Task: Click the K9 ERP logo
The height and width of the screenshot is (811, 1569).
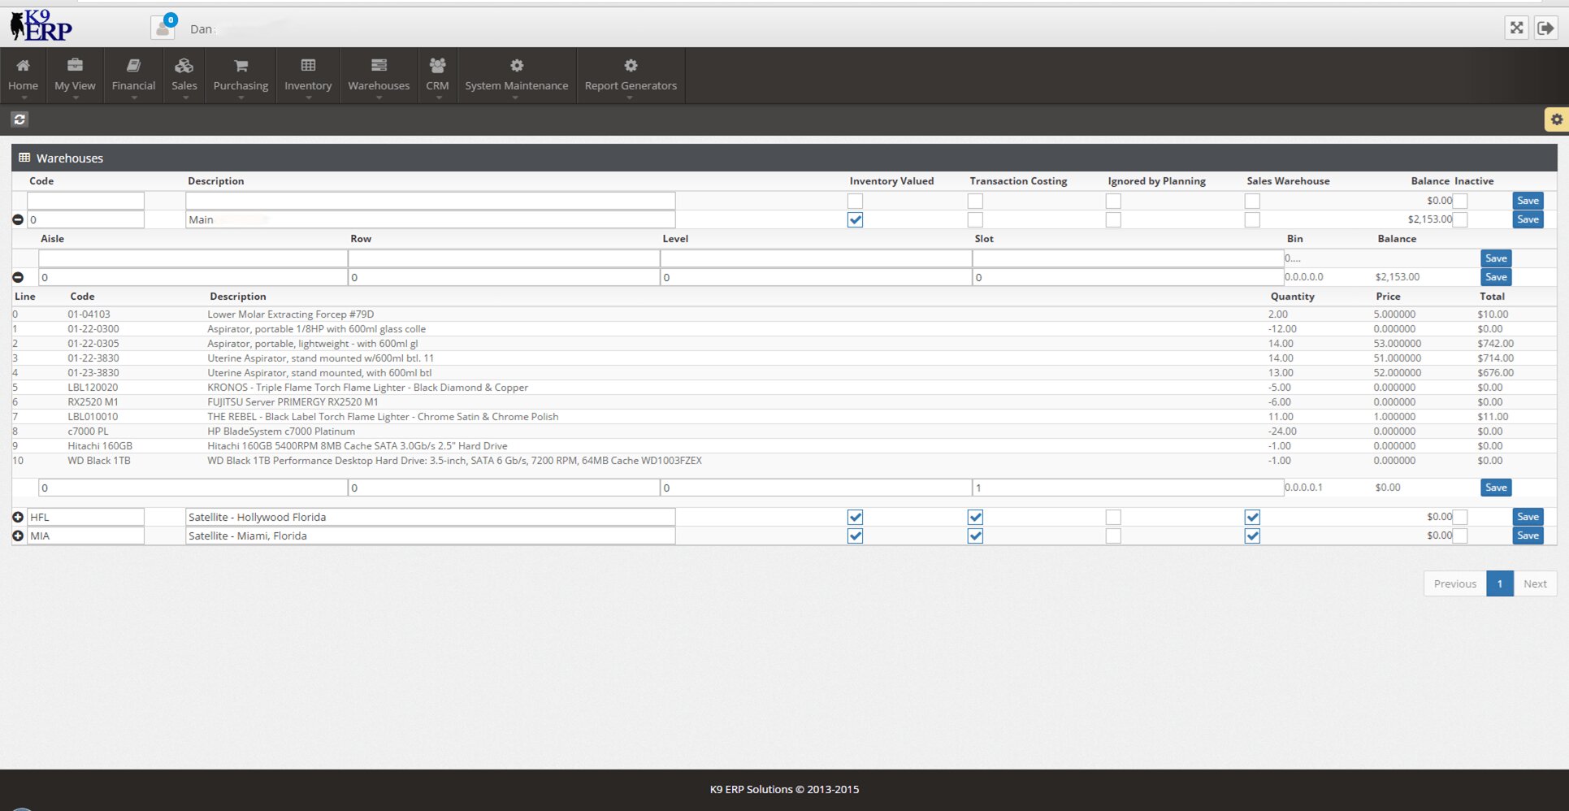Action: (41, 26)
